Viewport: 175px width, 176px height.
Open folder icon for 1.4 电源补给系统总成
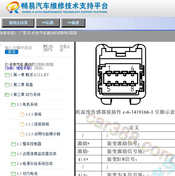(13, 164)
